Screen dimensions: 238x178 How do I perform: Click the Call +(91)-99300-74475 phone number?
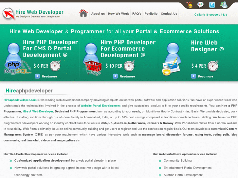pos(211,15)
